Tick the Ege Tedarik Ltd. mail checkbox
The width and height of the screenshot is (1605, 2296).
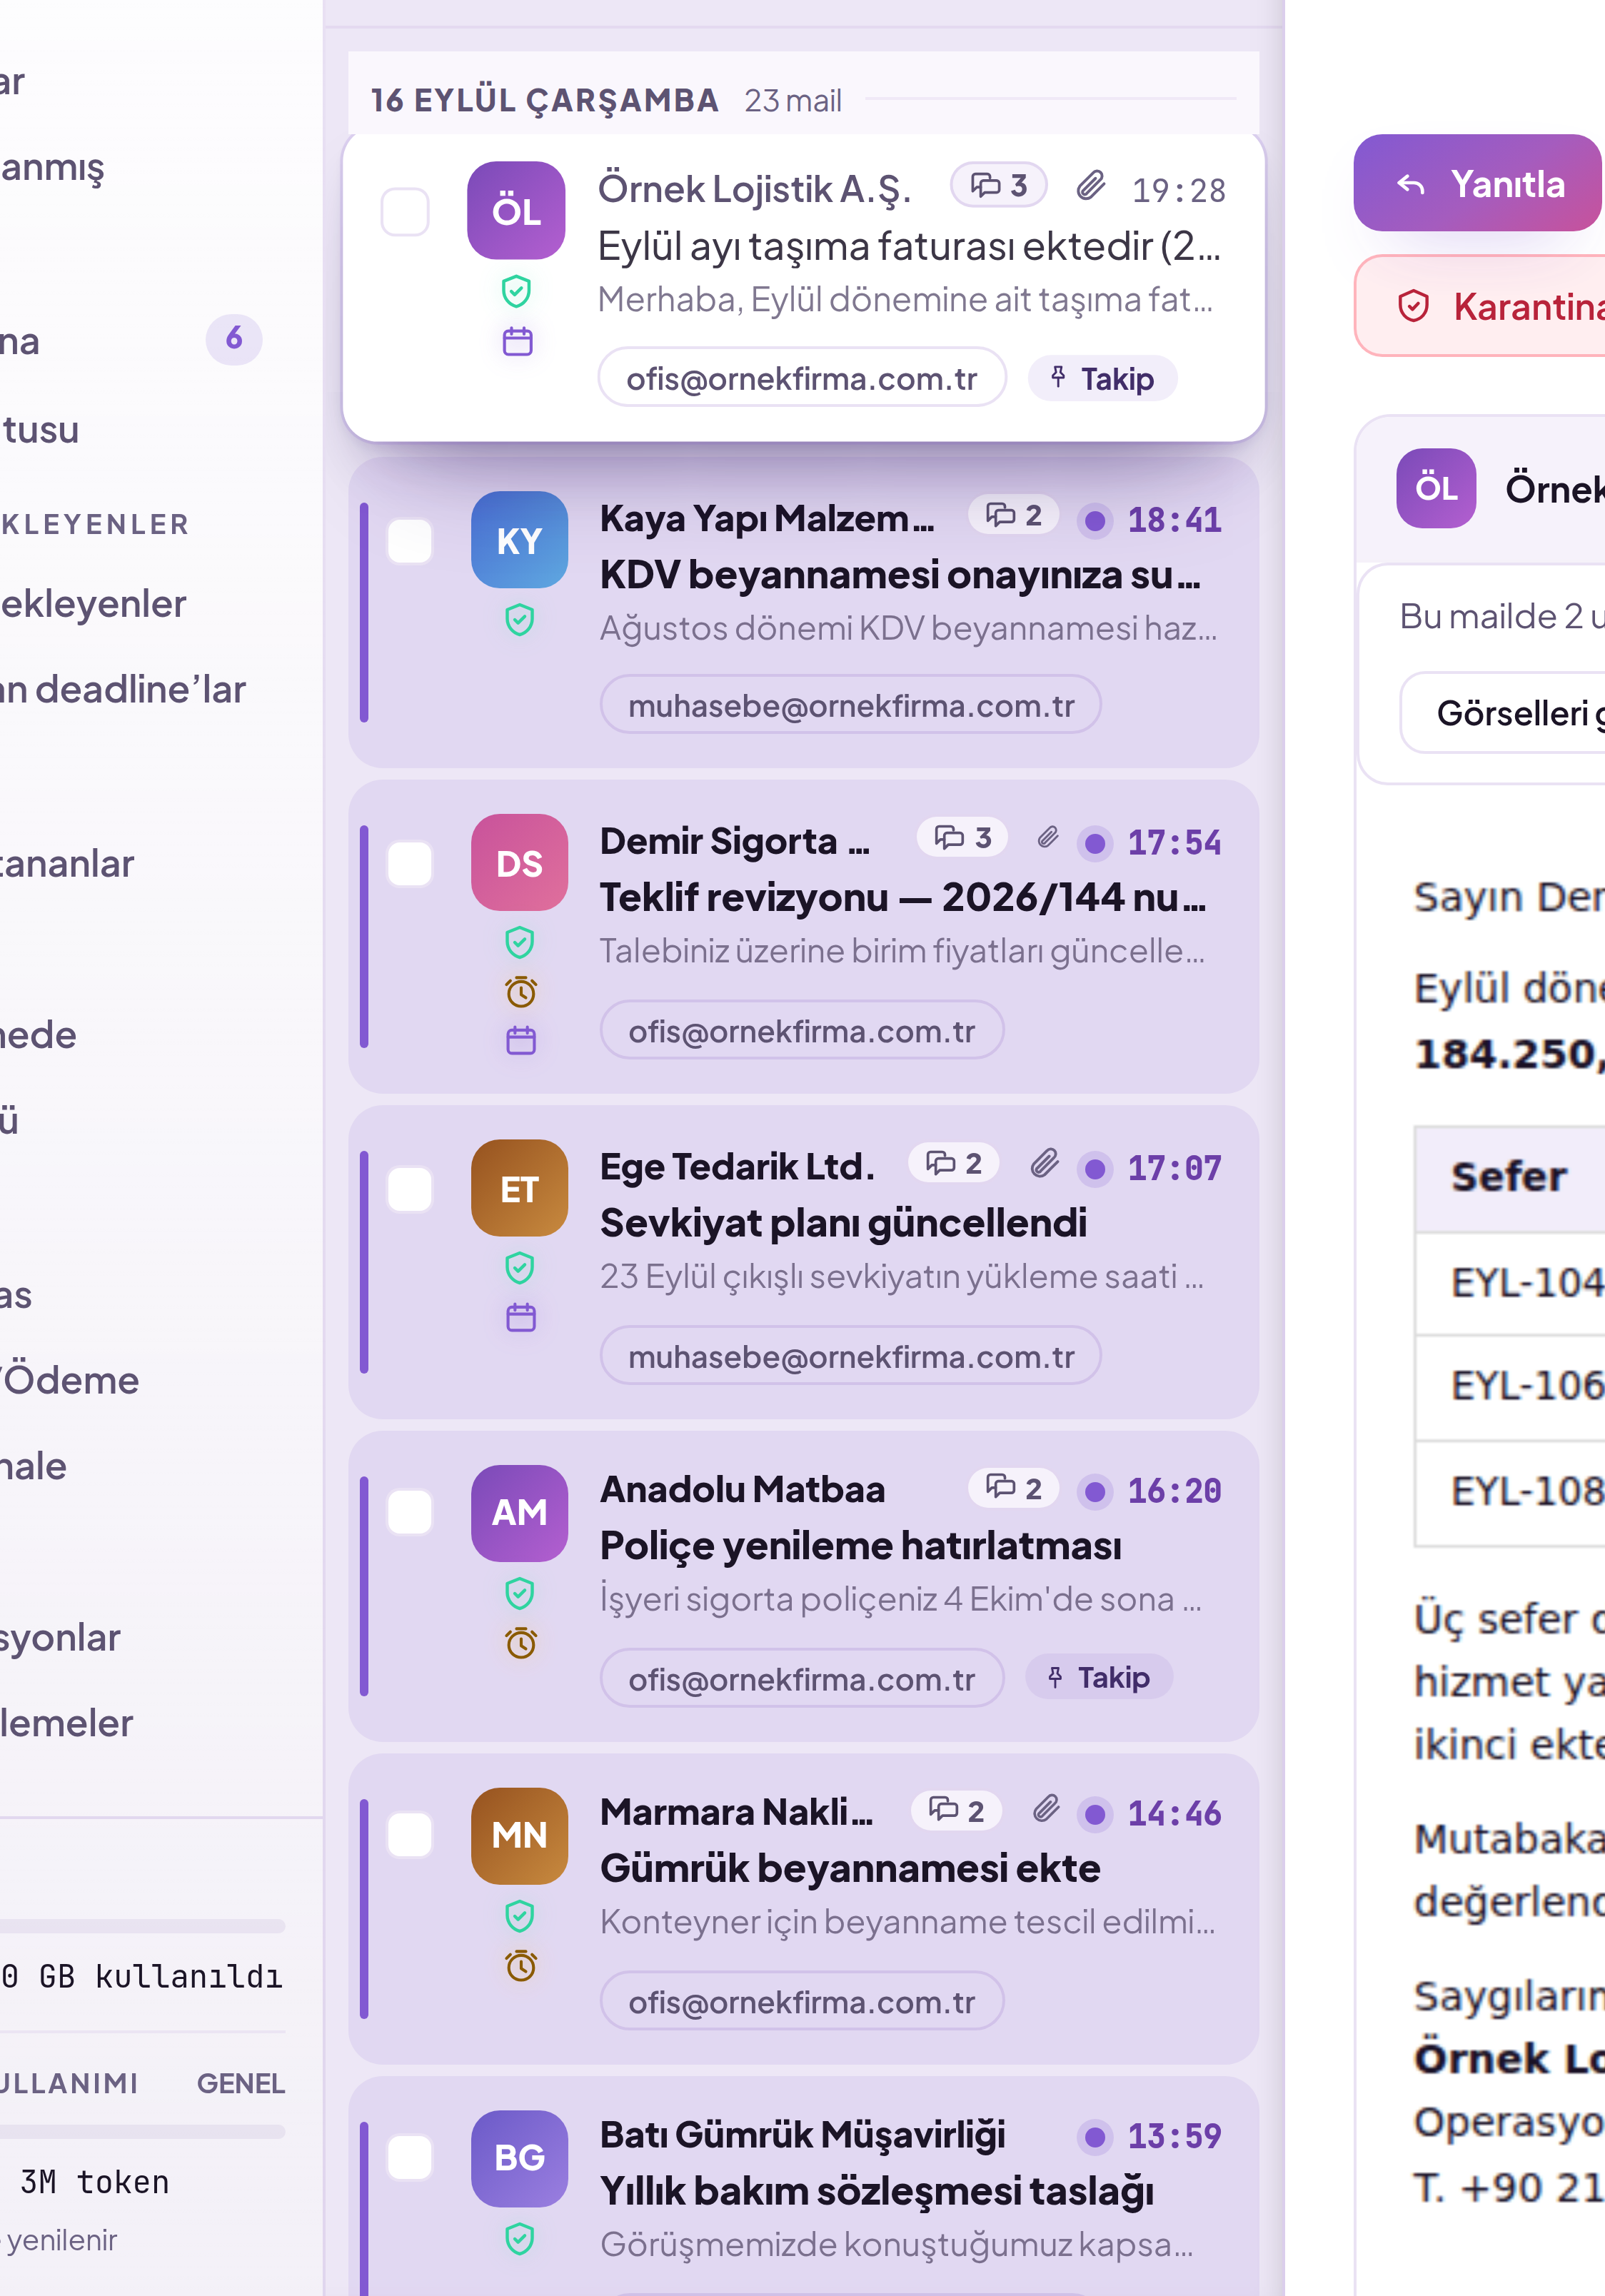tap(410, 1189)
